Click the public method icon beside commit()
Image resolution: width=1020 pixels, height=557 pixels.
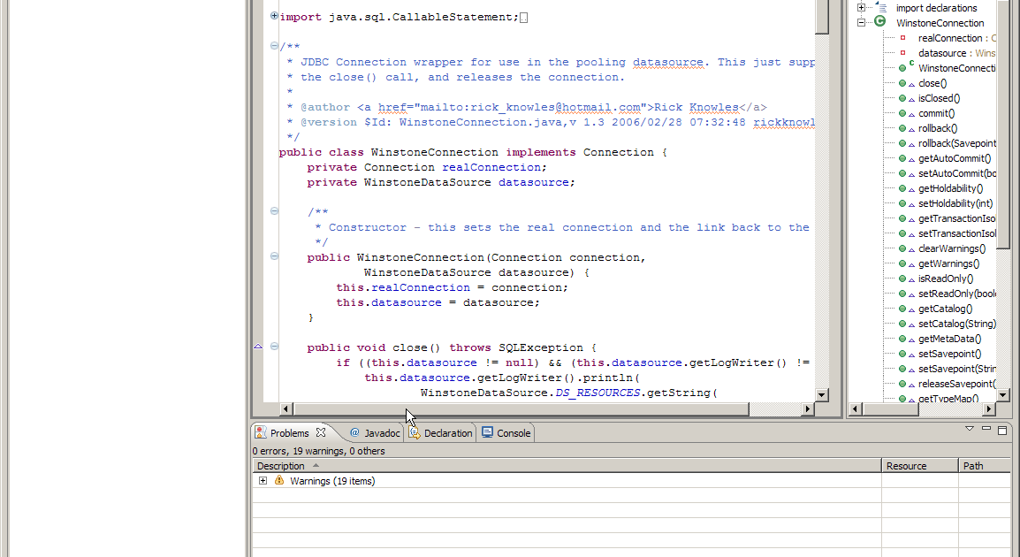902,113
